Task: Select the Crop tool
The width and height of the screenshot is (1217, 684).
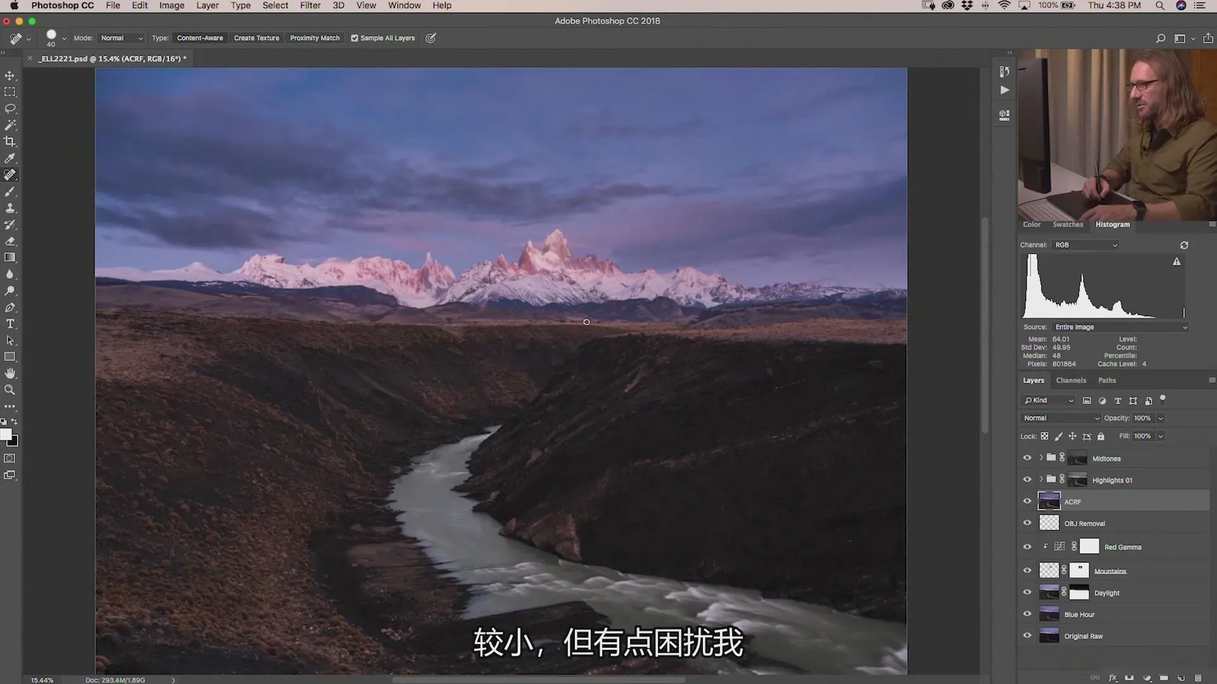Action: 11,141
